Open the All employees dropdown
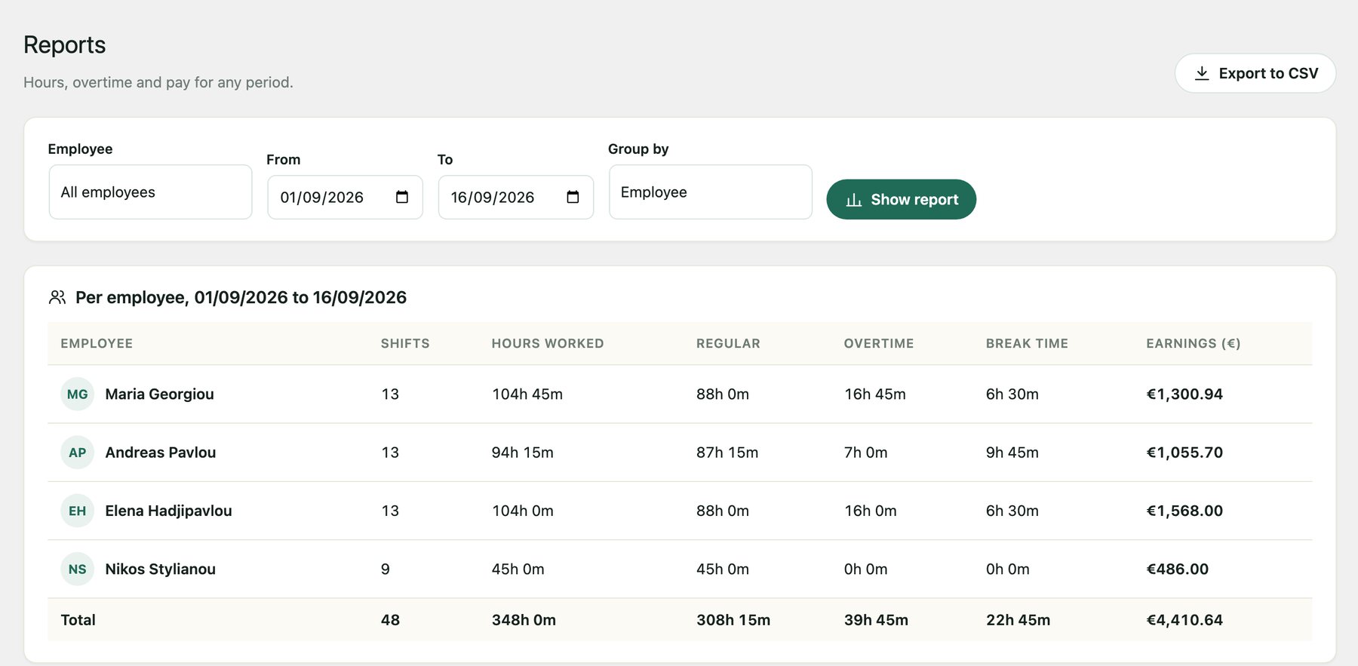The width and height of the screenshot is (1358, 666). [x=150, y=192]
